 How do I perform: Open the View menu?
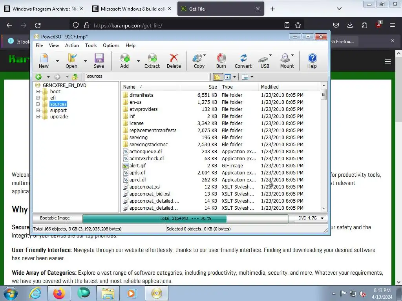[54, 45]
